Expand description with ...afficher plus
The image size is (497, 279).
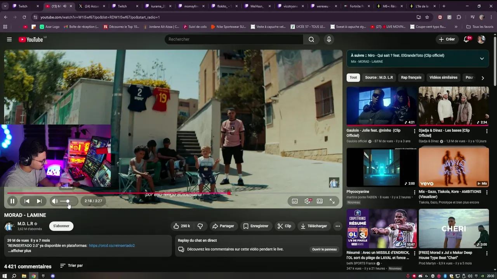(19, 251)
